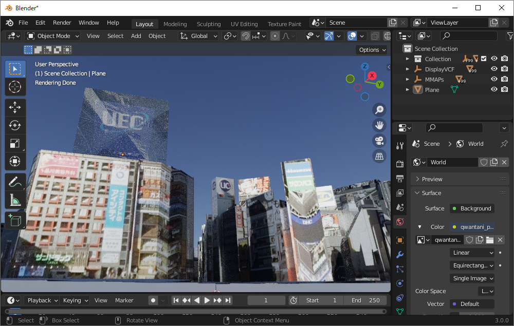Viewport: 514px width, 326px height.
Task: Switch perspective/orthographic grid icon
Action: 379,156
